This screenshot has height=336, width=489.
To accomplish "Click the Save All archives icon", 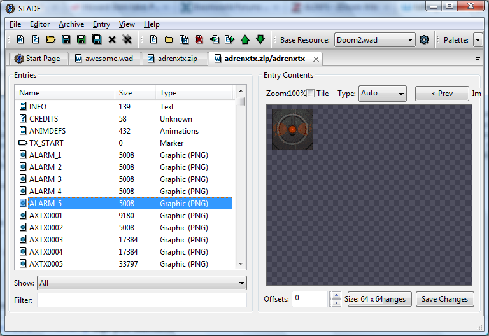I will click(x=97, y=39).
